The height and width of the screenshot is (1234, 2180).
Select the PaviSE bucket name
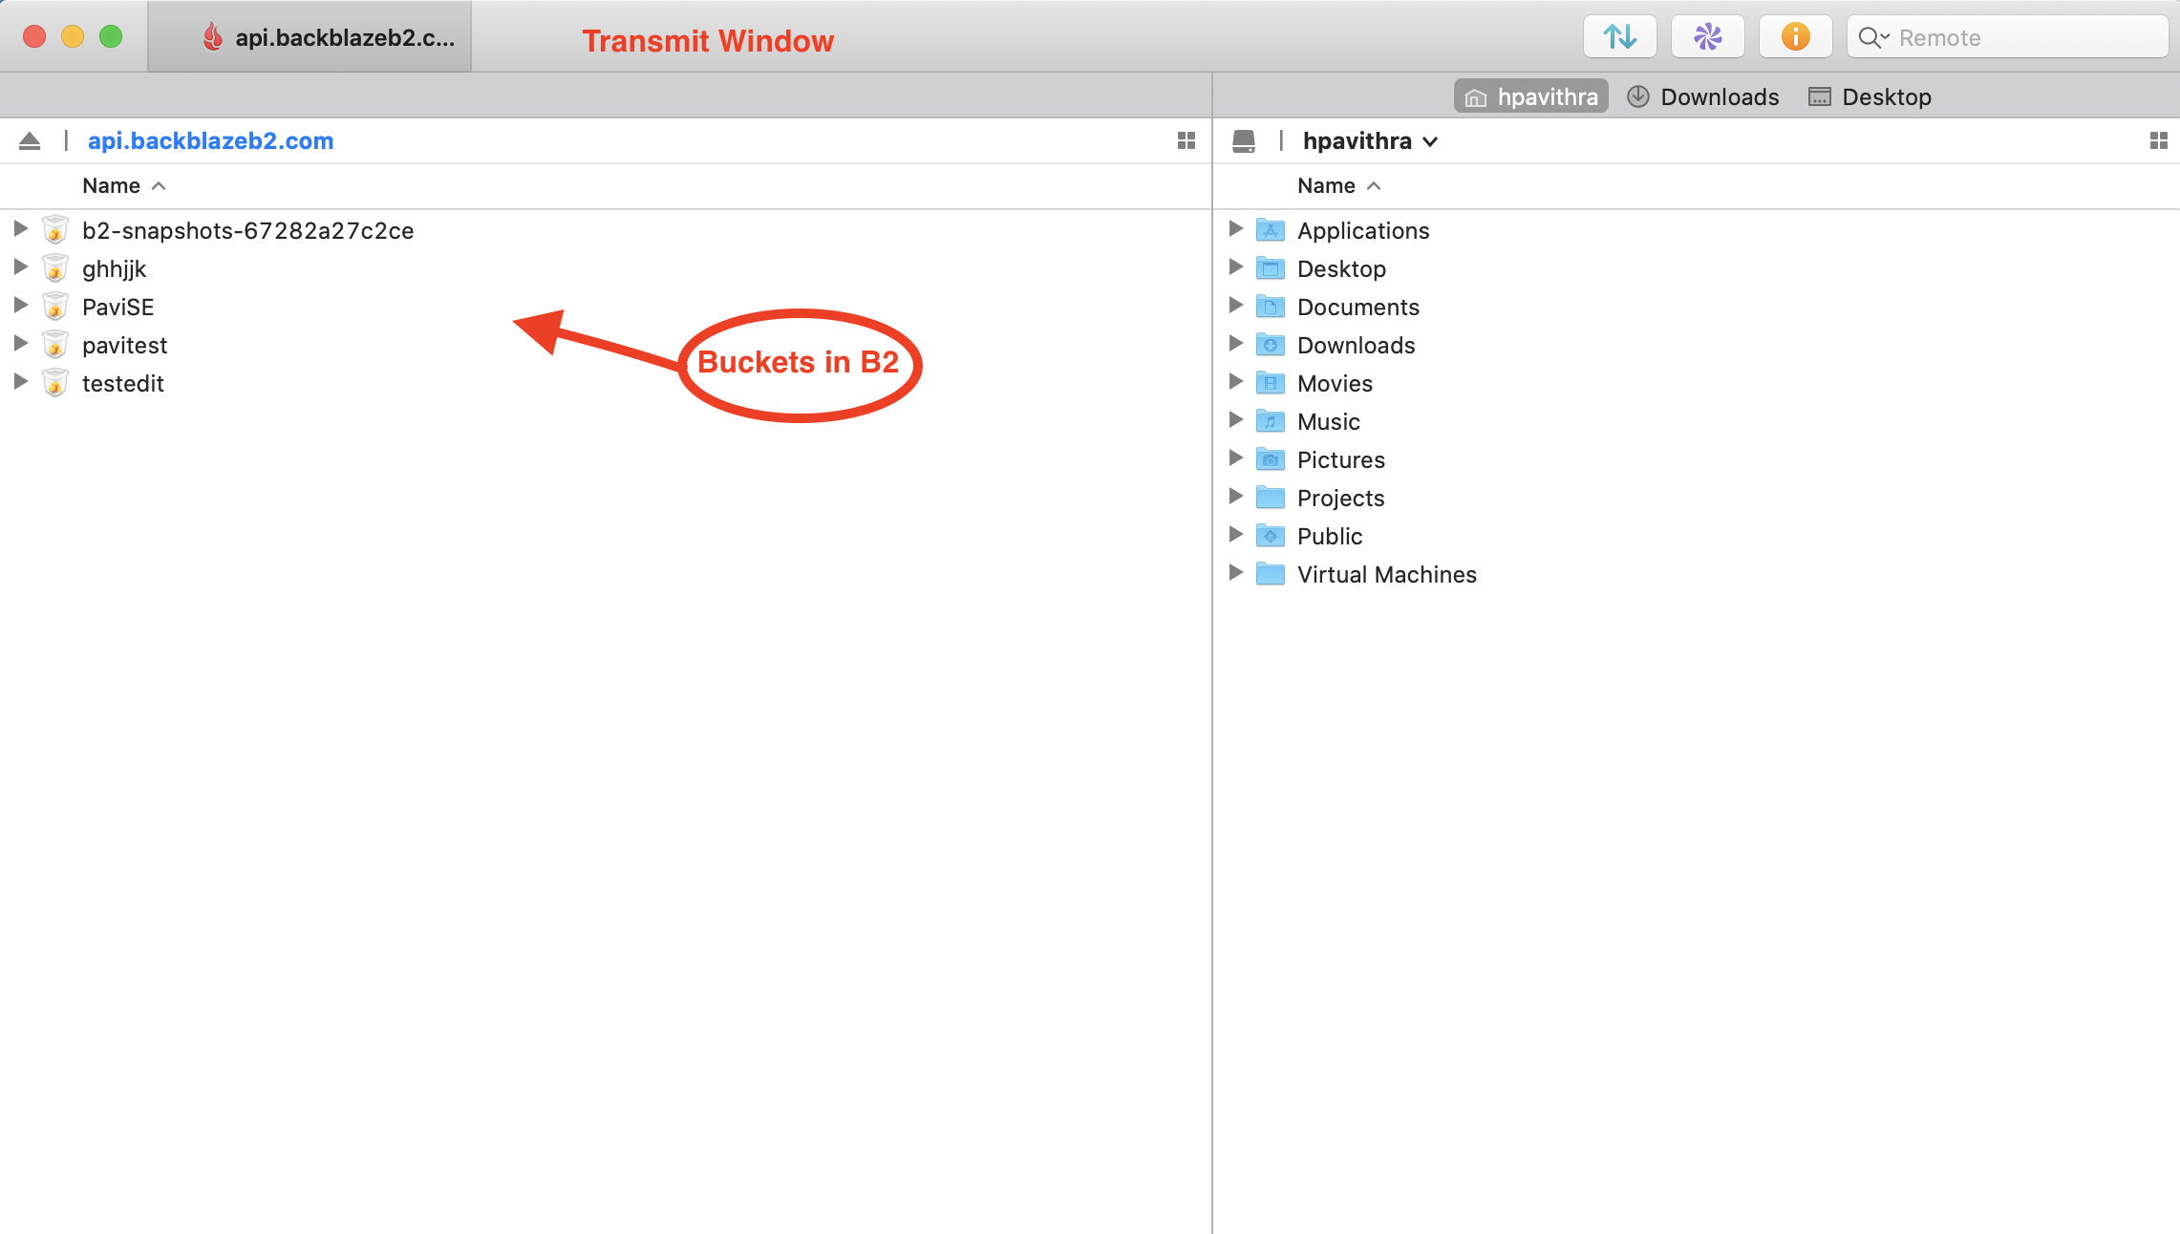118,307
